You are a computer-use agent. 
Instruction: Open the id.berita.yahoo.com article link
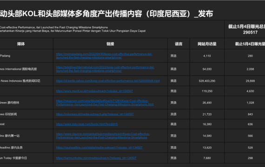click(108, 81)
